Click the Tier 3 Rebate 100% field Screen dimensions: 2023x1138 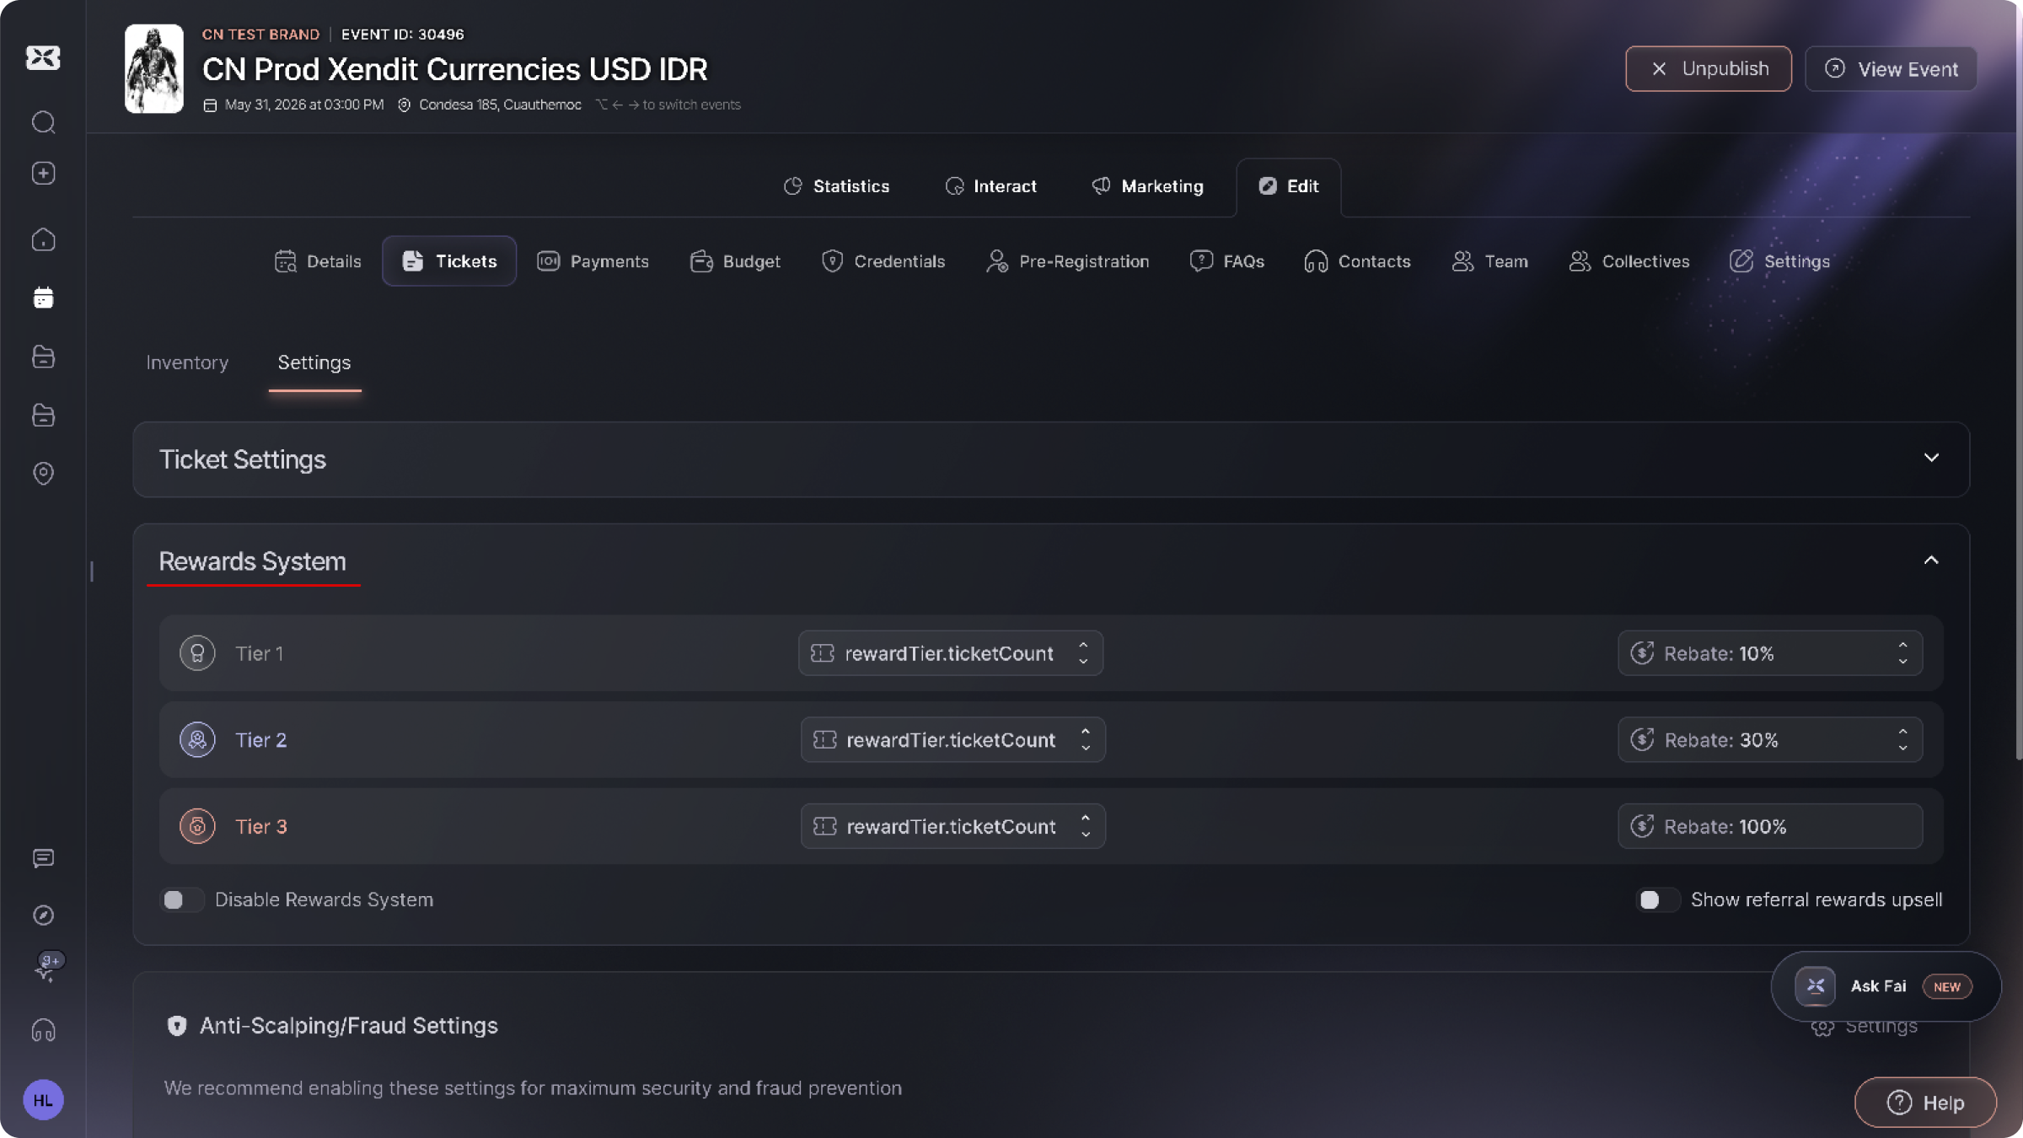pyautogui.click(x=1770, y=826)
